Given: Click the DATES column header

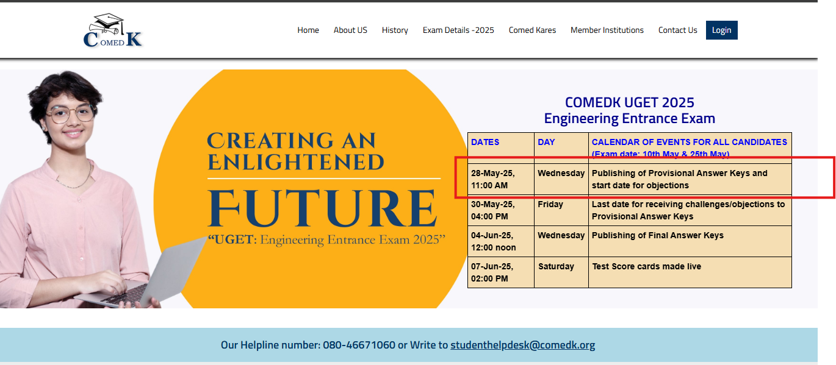Looking at the screenshot, I should (x=501, y=148).
